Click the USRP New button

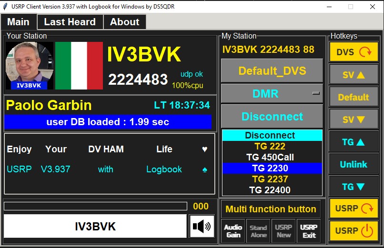point(283,231)
